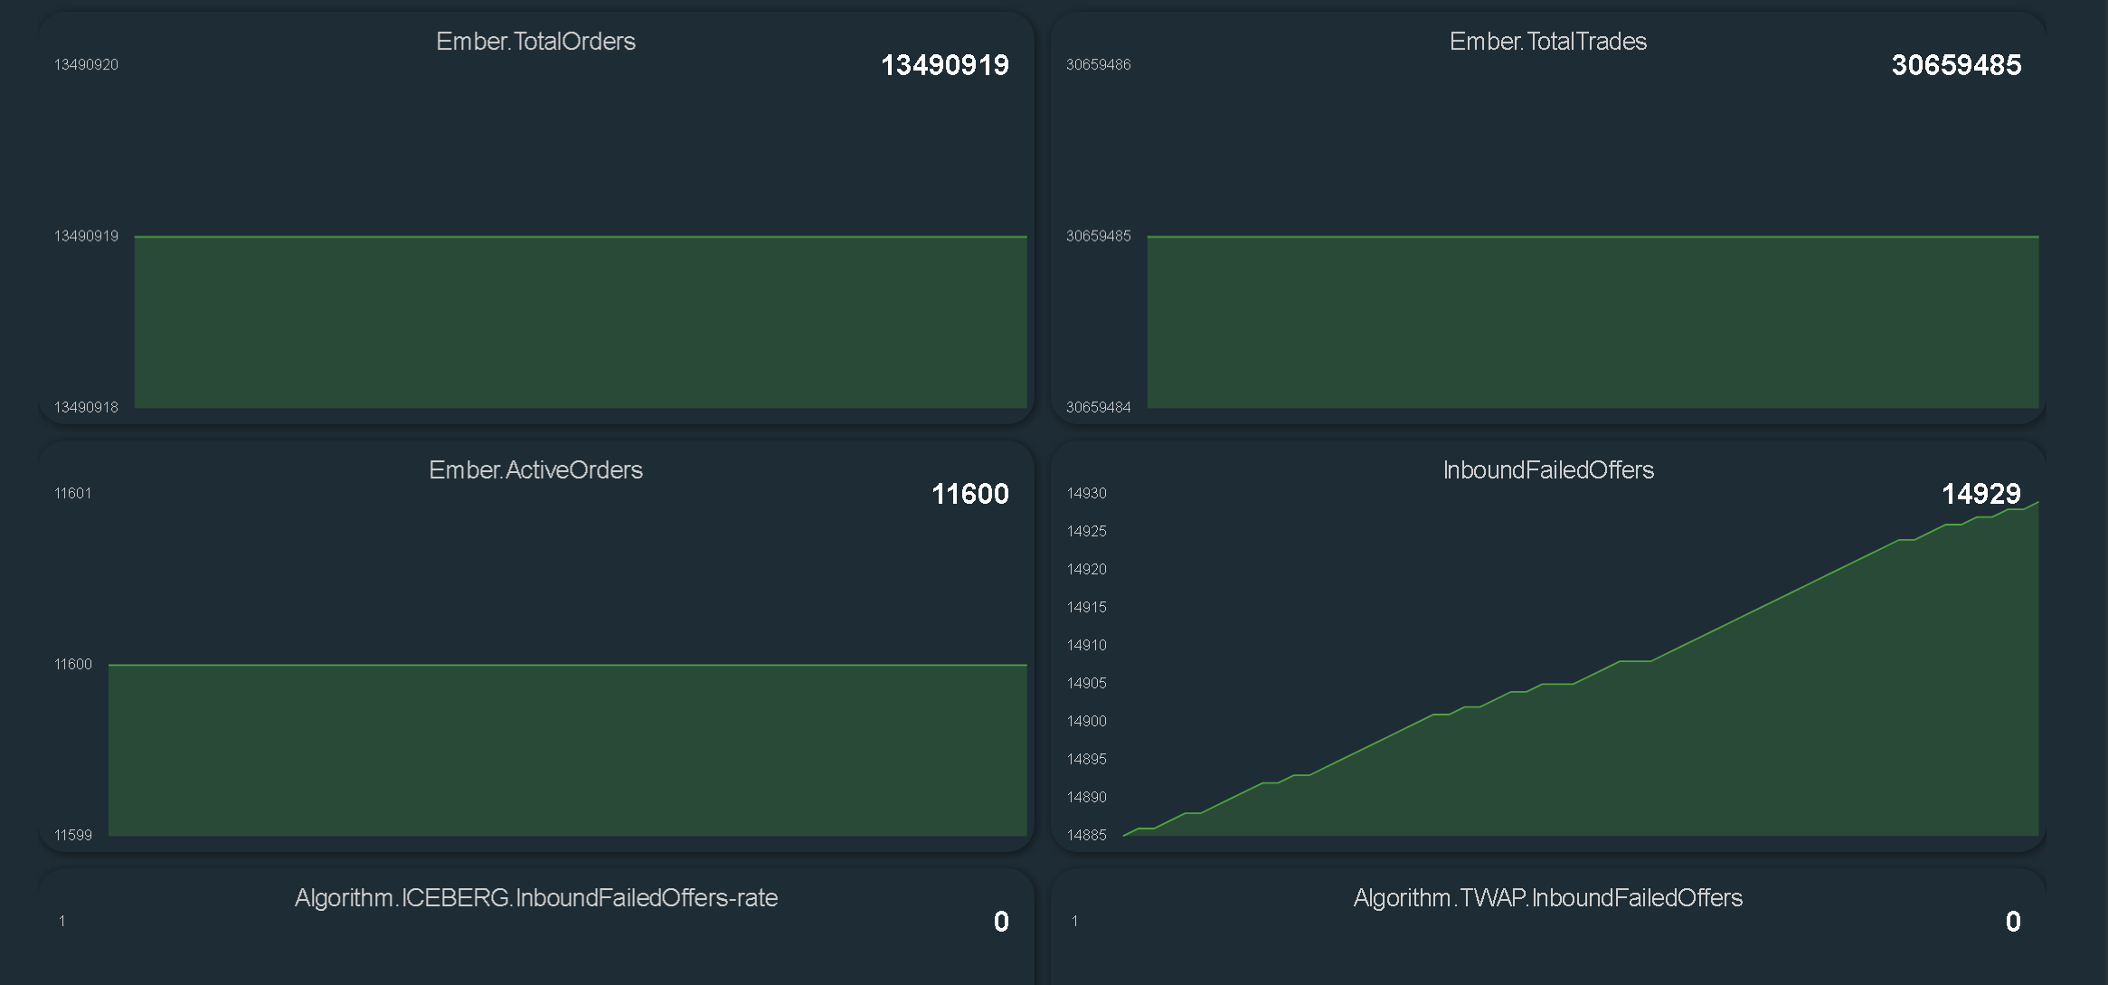2108x985 pixels.
Task: Click the InboundFailedOffers panel title
Action: 1548,470
